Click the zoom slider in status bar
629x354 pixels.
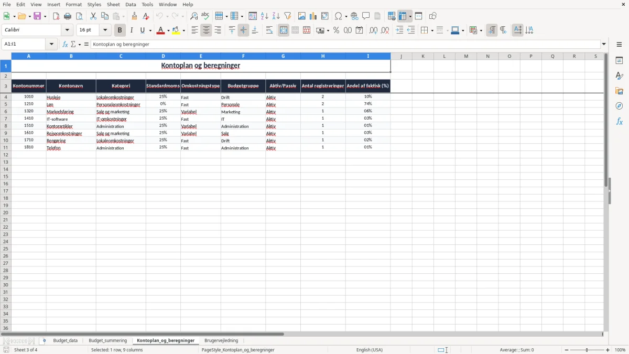[587, 350]
